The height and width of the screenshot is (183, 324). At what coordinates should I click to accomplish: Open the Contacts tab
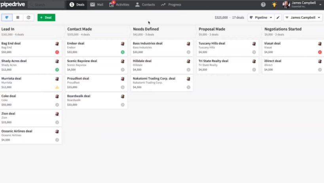tap(145, 4)
